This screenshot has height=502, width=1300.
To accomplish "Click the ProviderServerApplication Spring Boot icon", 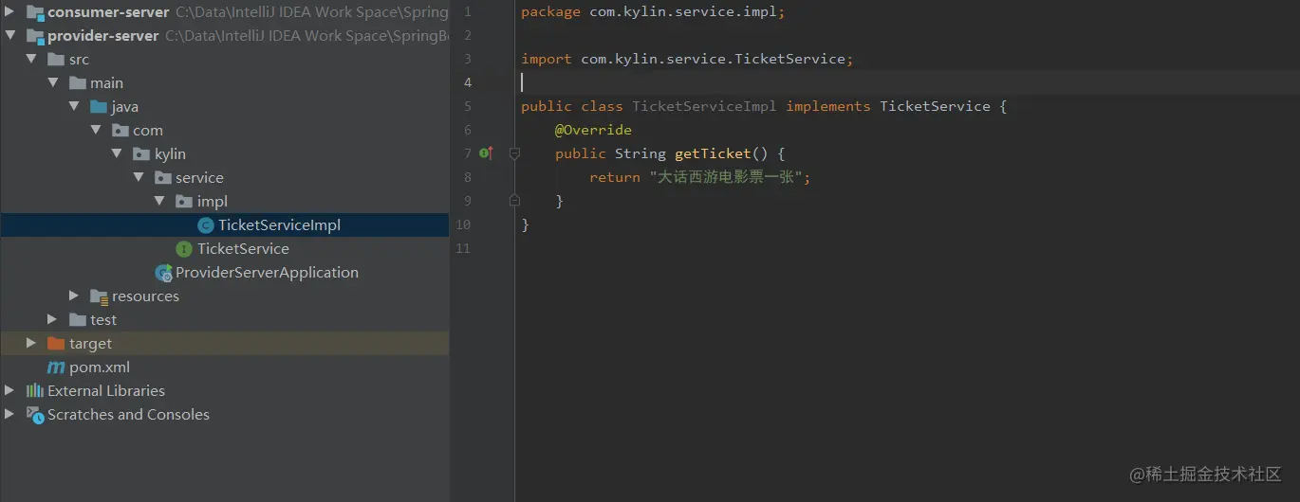I will click(163, 273).
